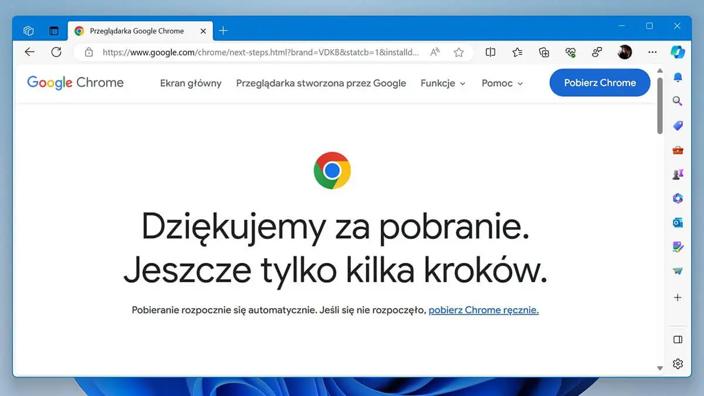
Task: Expand the Pomoc dropdown
Action: (x=502, y=83)
